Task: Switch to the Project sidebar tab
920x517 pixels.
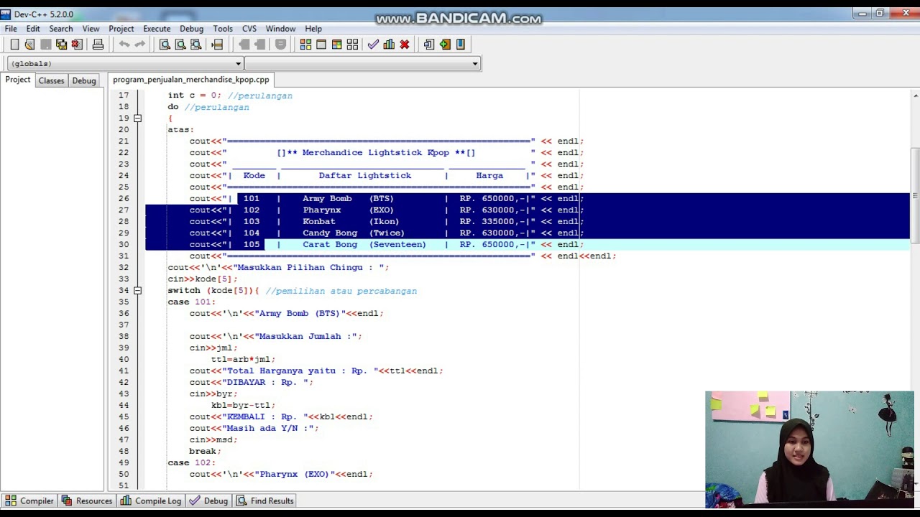Action: click(18, 80)
